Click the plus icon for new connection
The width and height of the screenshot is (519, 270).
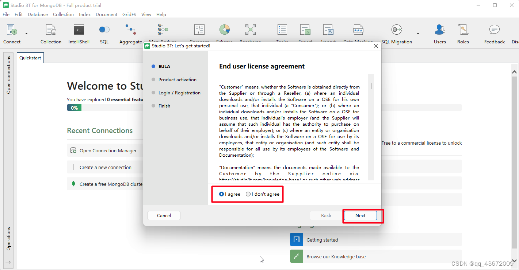click(x=73, y=167)
